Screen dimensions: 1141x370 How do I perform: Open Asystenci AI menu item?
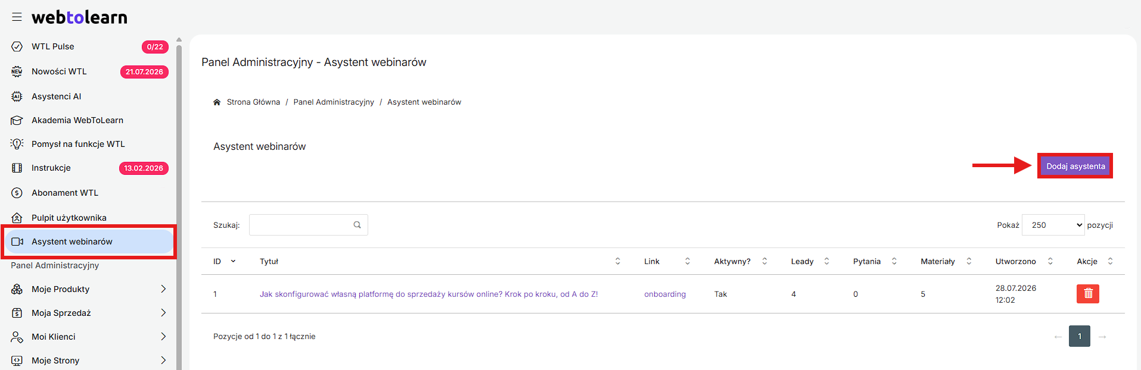(56, 96)
